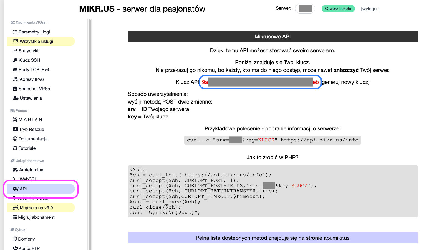Click the chart icon next to Statystyki
Viewport: 424px width, 250px height.
15,51
